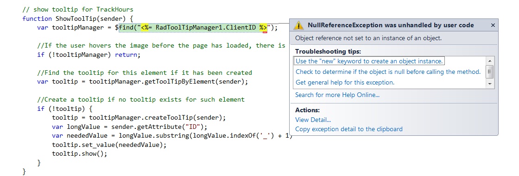Click 'tooltipManager.createToolTip(sender);' line
Image resolution: width=519 pixels, height=176 pixels.
(139, 117)
